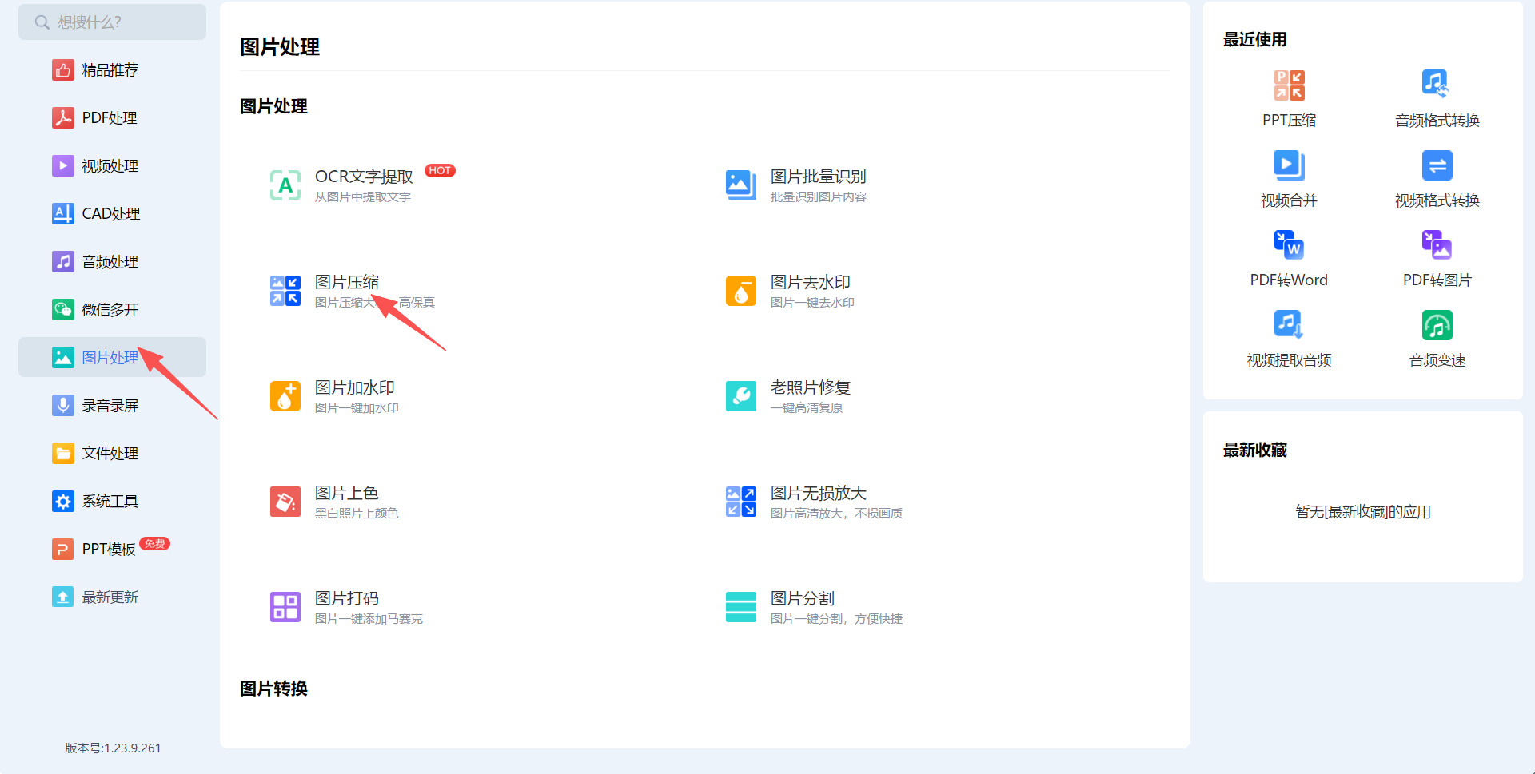Click the 文件处理 folder icon

(63, 454)
